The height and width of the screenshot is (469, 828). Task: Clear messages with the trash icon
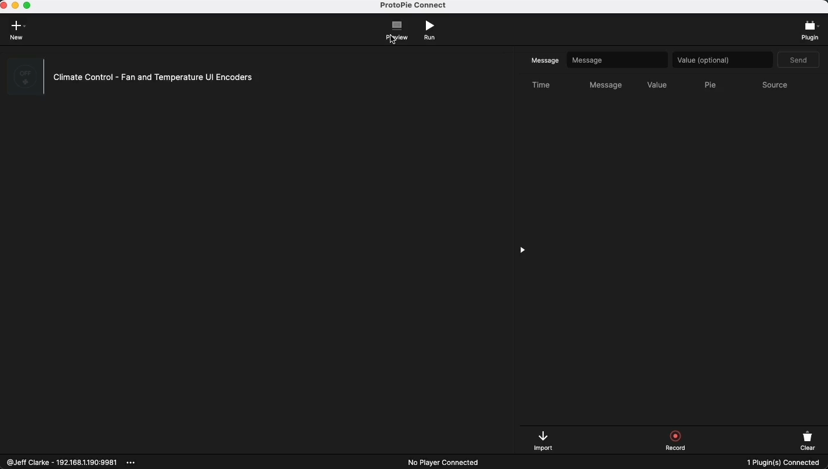tap(808, 436)
